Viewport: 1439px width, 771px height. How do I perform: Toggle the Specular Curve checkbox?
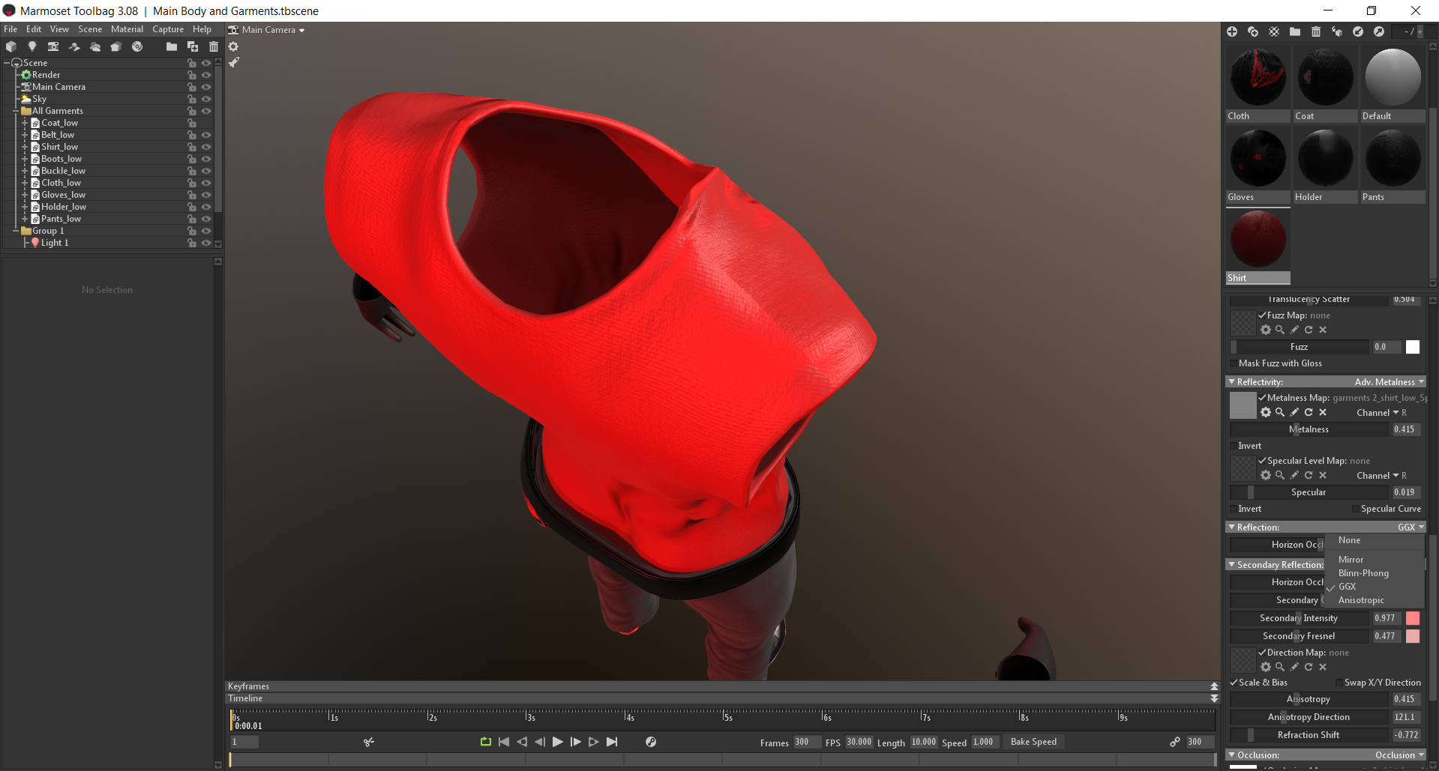[x=1356, y=509]
